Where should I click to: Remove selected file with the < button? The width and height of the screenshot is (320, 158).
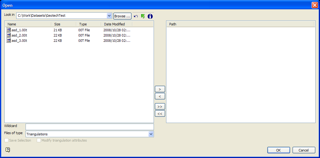(x=160, y=96)
